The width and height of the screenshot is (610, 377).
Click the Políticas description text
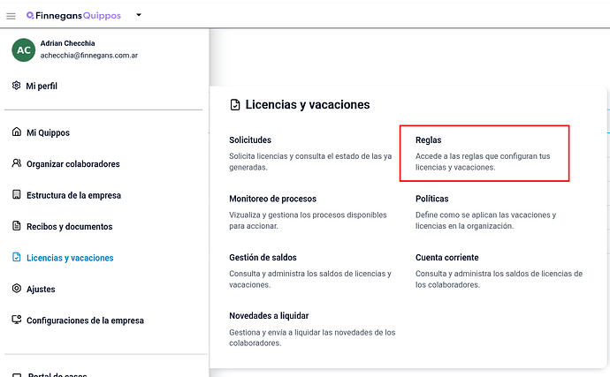[486, 221]
